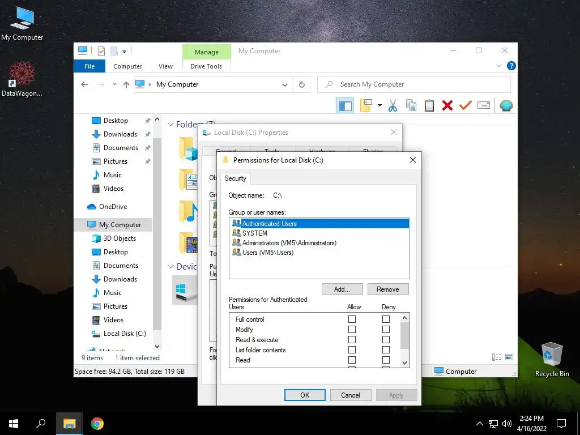Close the Permissions for Local Disk dialog
Image resolution: width=580 pixels, height=435 pixels.
click(413, 160)
